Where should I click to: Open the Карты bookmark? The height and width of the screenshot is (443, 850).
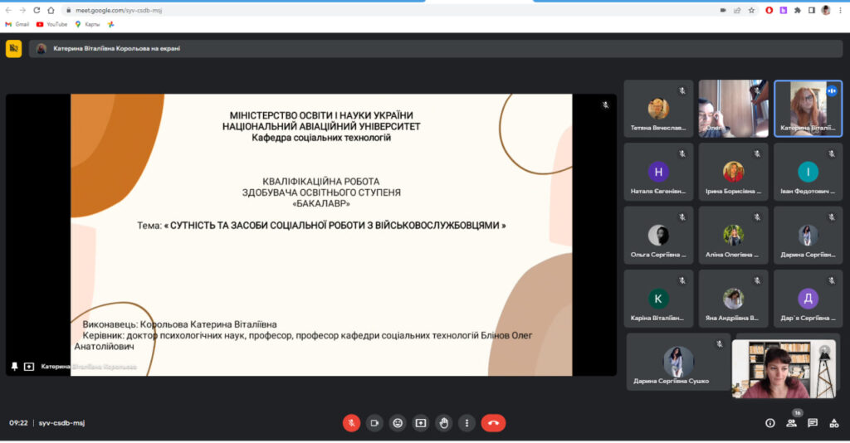pyautogui.click(x=86, y=24)
